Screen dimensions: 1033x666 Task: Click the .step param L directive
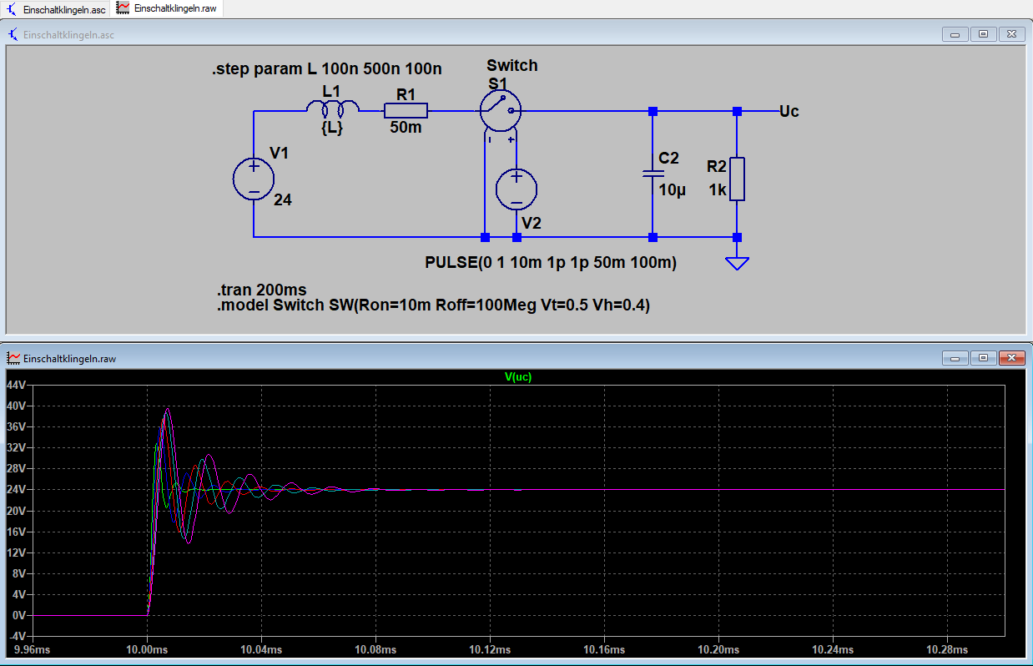[327, 69]
